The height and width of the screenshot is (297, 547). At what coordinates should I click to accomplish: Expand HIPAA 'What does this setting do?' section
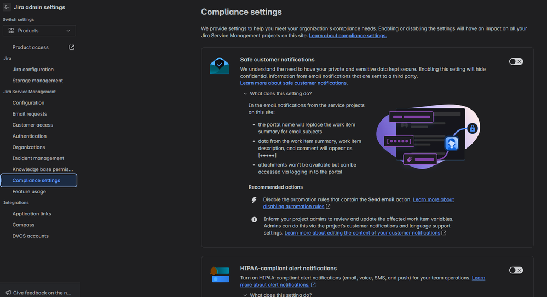278,295
